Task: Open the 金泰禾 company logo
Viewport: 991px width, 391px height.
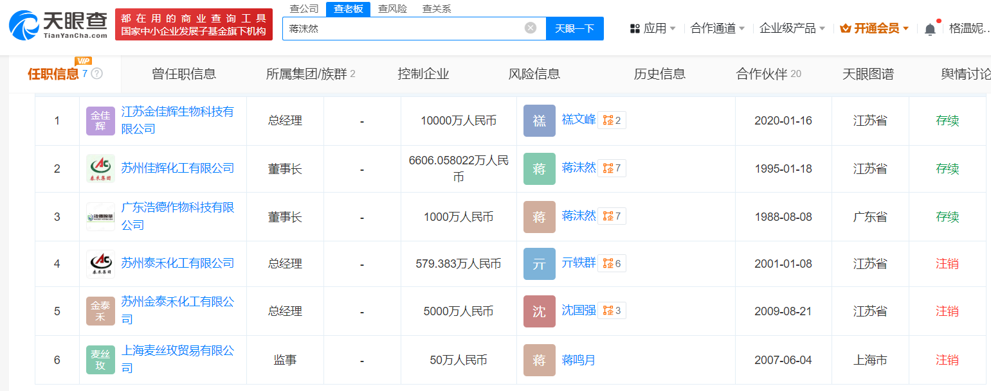Action: pos(100,311)
